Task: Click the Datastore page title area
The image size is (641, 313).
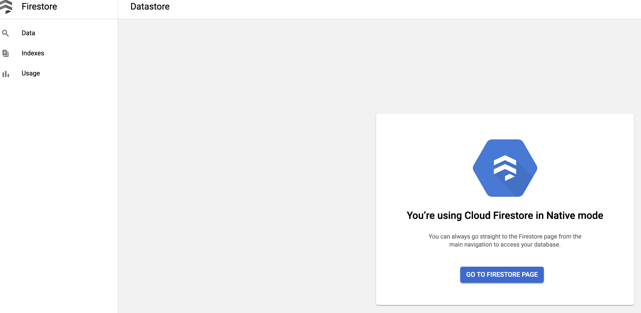Action: pos(150,7)
